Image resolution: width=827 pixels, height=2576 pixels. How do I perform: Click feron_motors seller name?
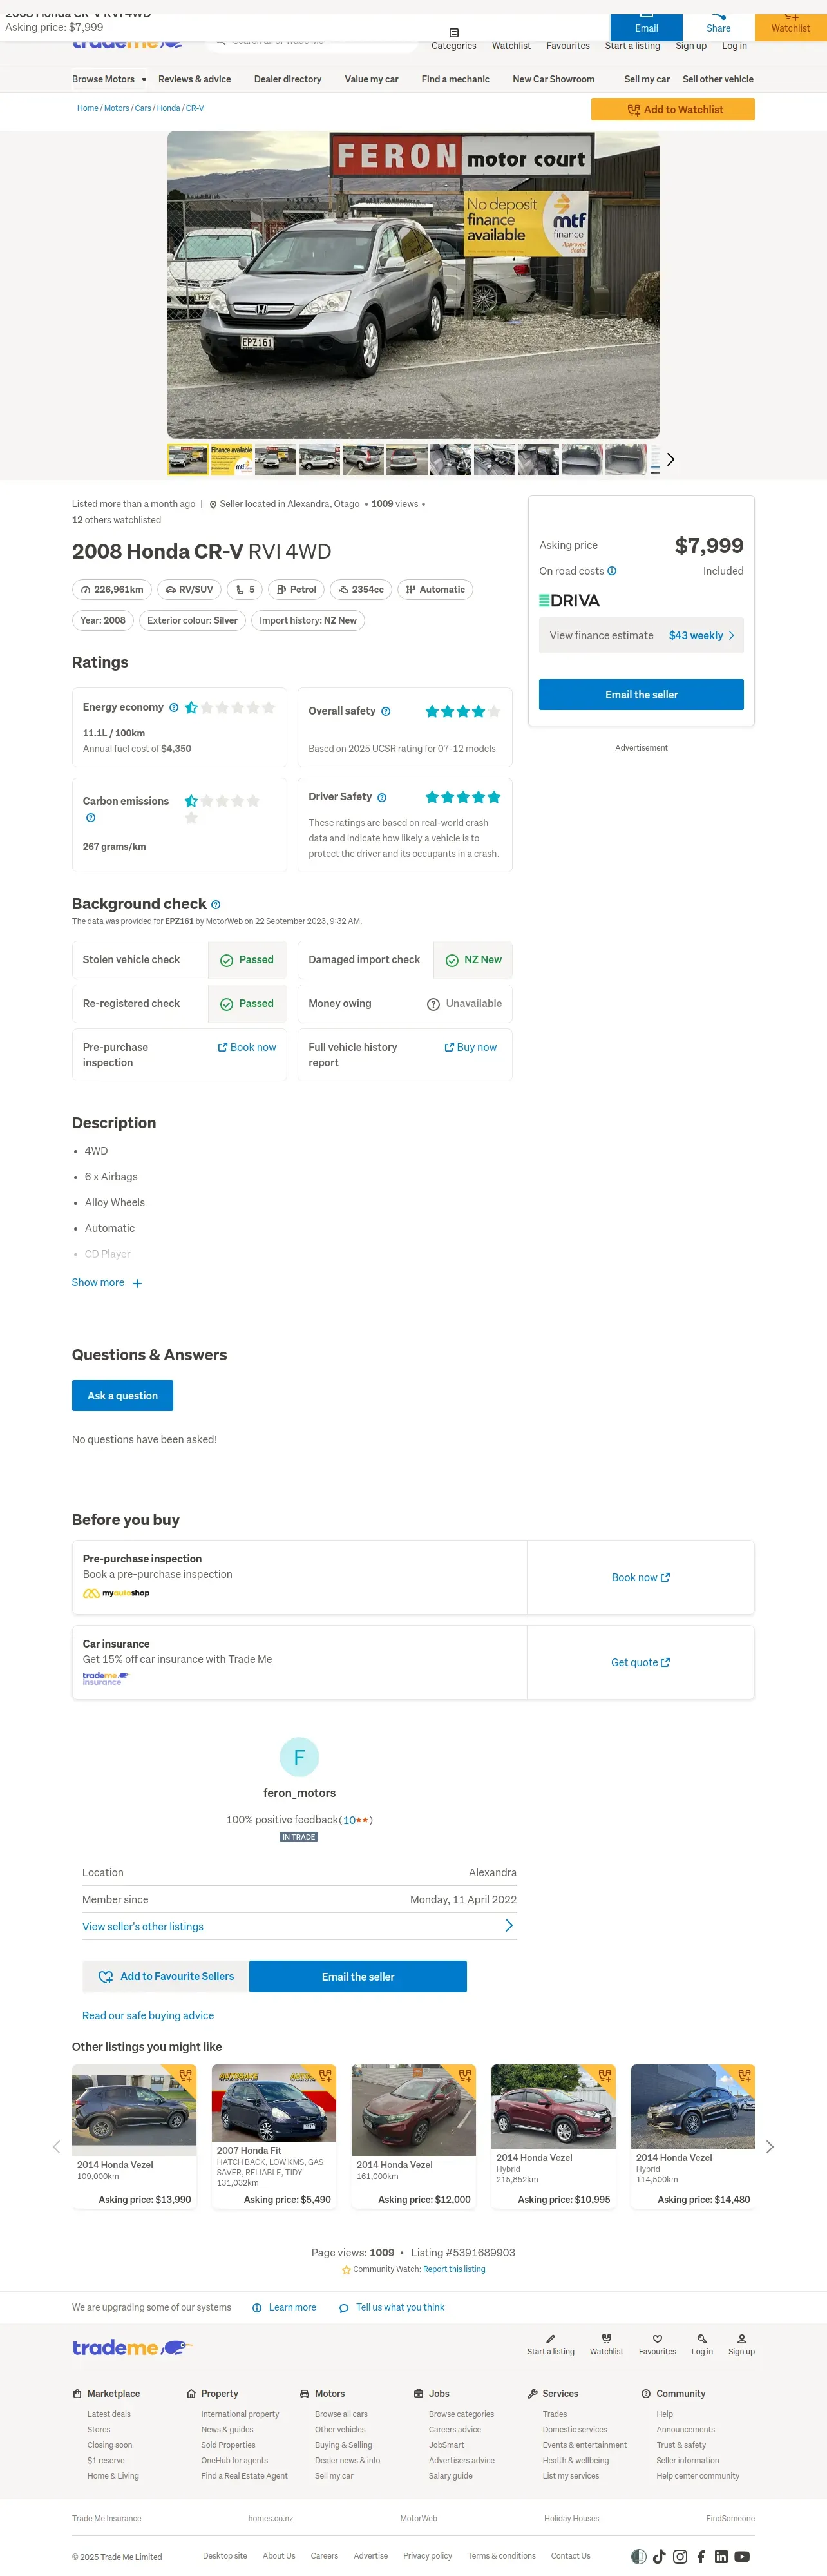pyautogui.click(x=299, y=1793)
